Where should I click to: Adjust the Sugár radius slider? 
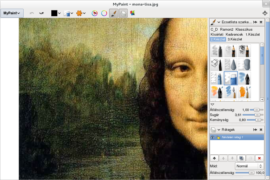pyautogui.click(x=253, y=115)
